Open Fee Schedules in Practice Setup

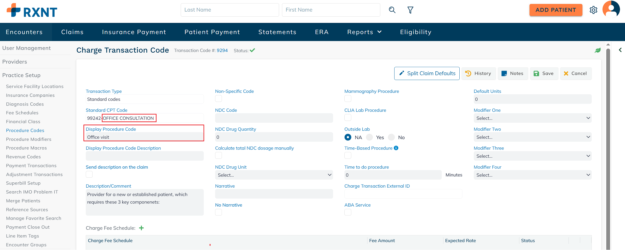point(22,113)
